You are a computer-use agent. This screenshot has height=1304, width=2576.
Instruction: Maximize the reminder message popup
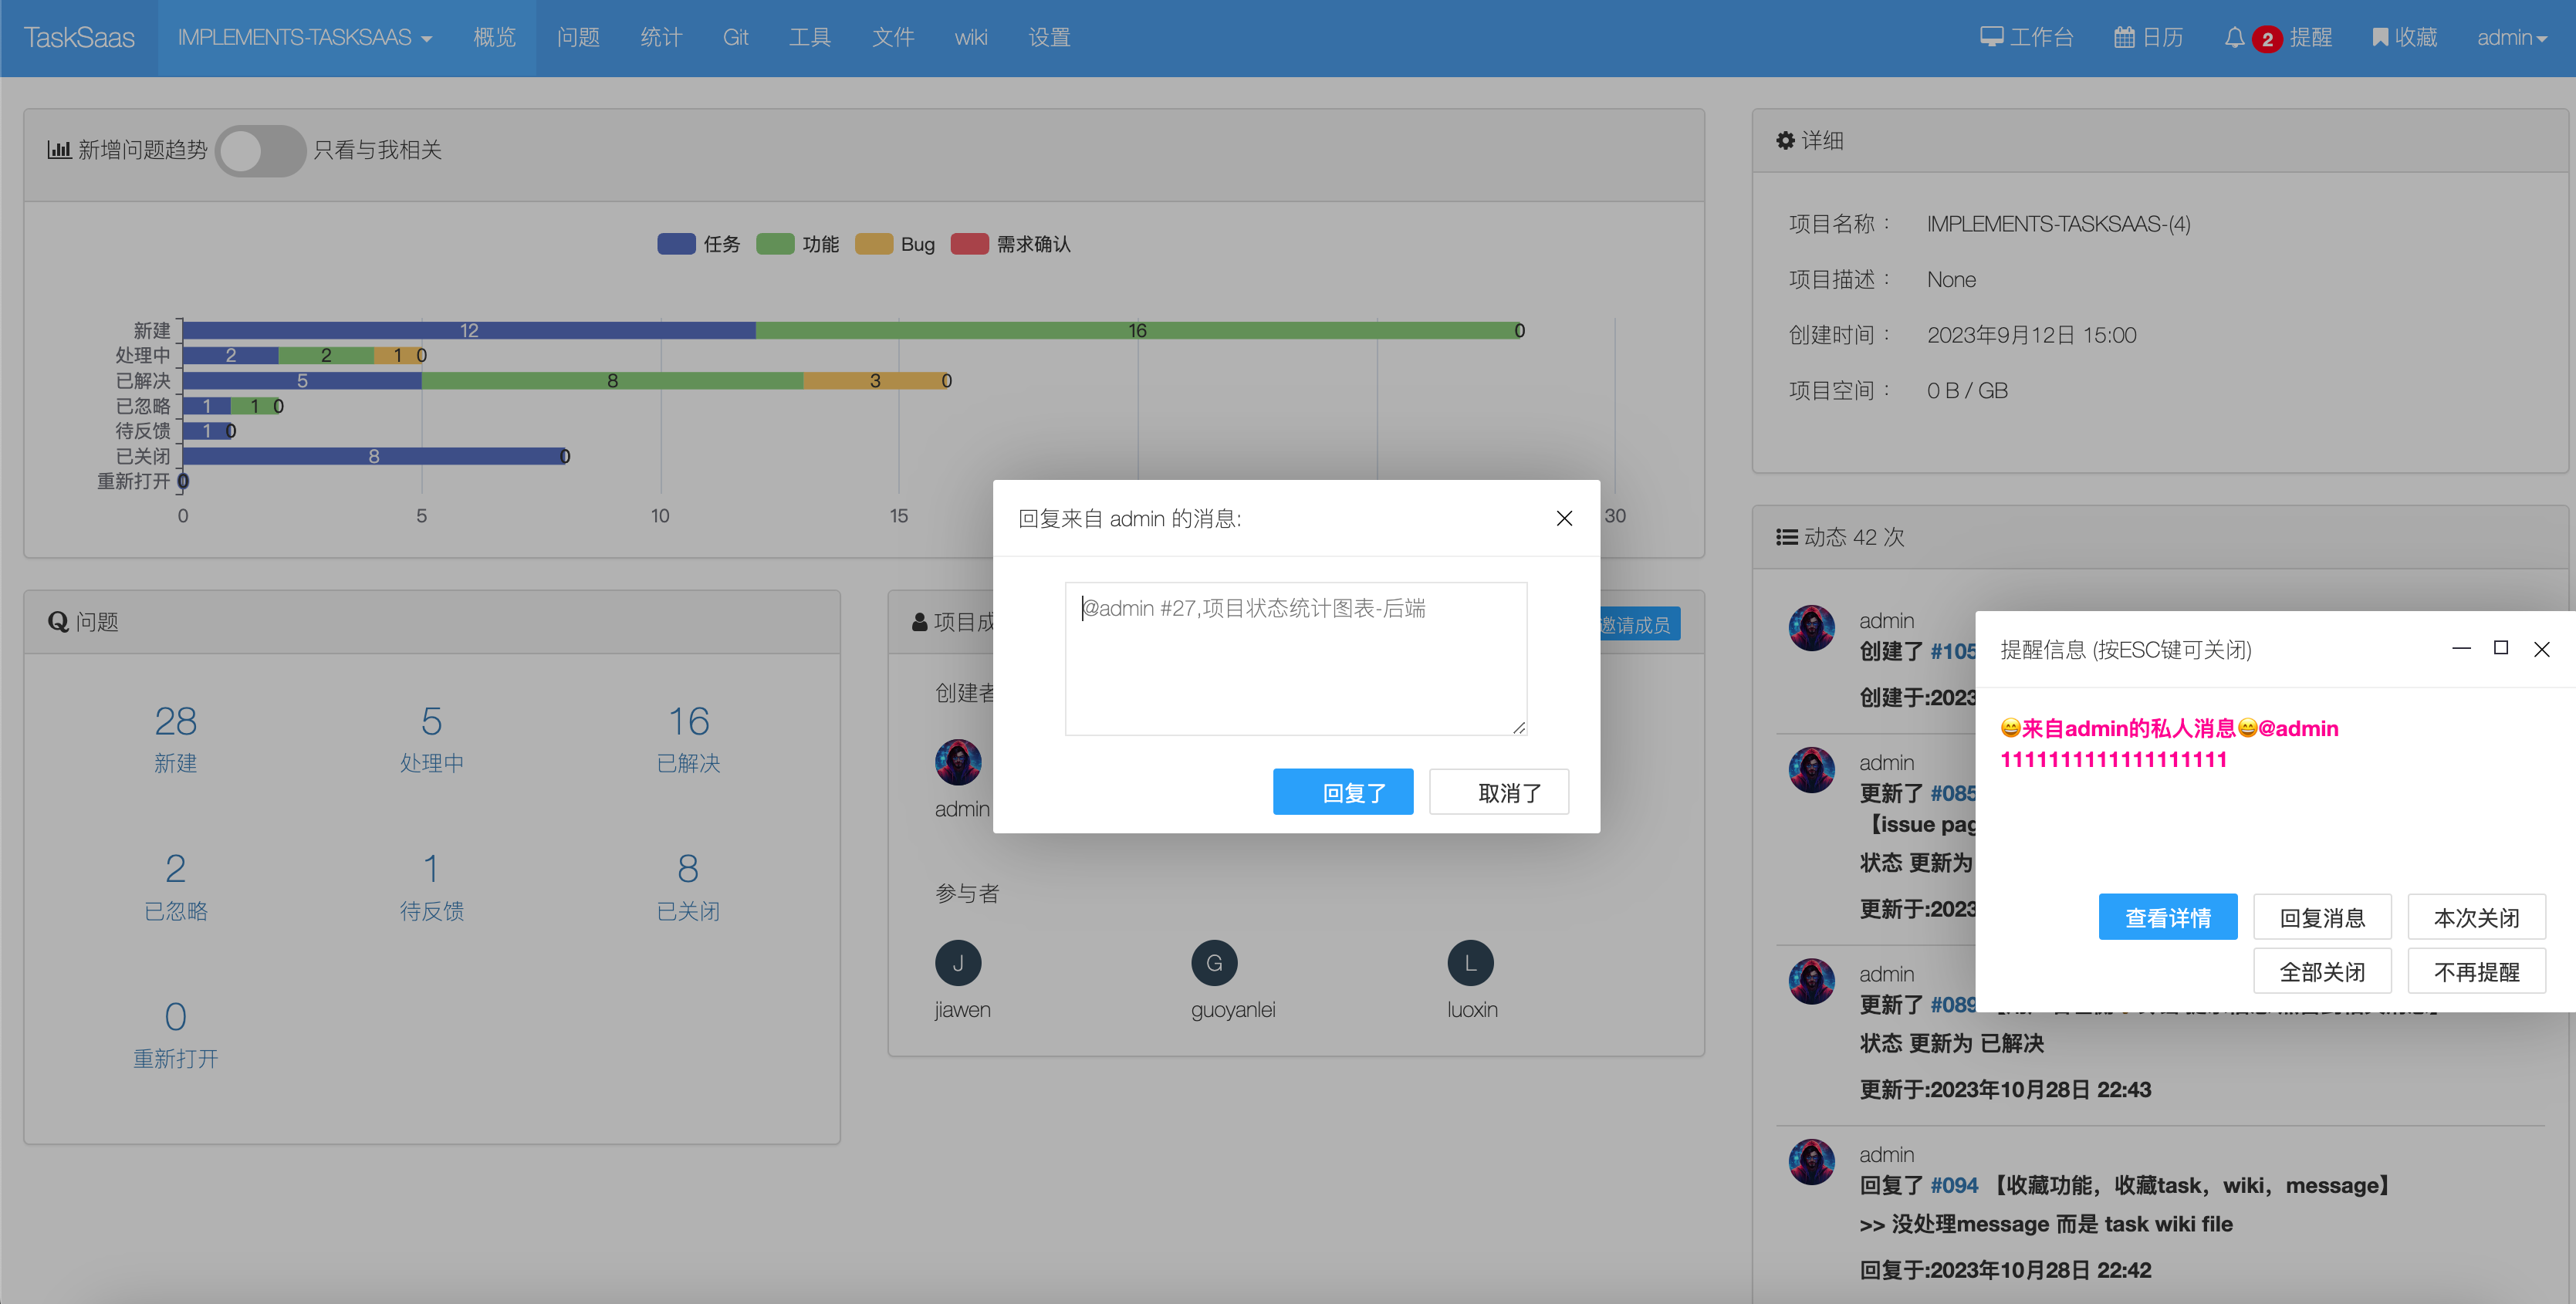[2500, 648]
